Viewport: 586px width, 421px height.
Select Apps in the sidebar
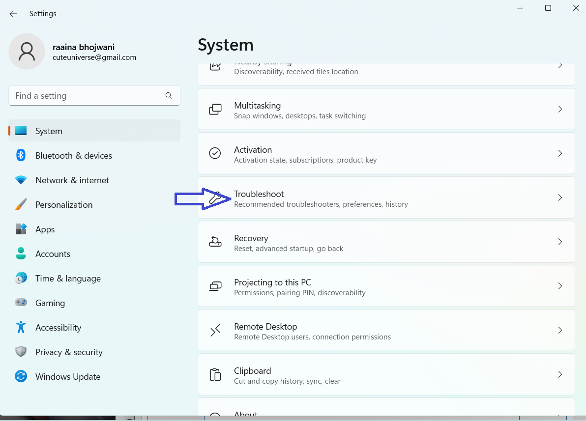(x=45, y=229)
